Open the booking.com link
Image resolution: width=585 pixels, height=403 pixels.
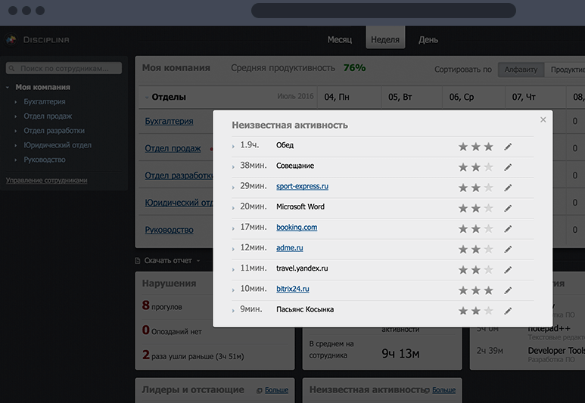(297, 227)
